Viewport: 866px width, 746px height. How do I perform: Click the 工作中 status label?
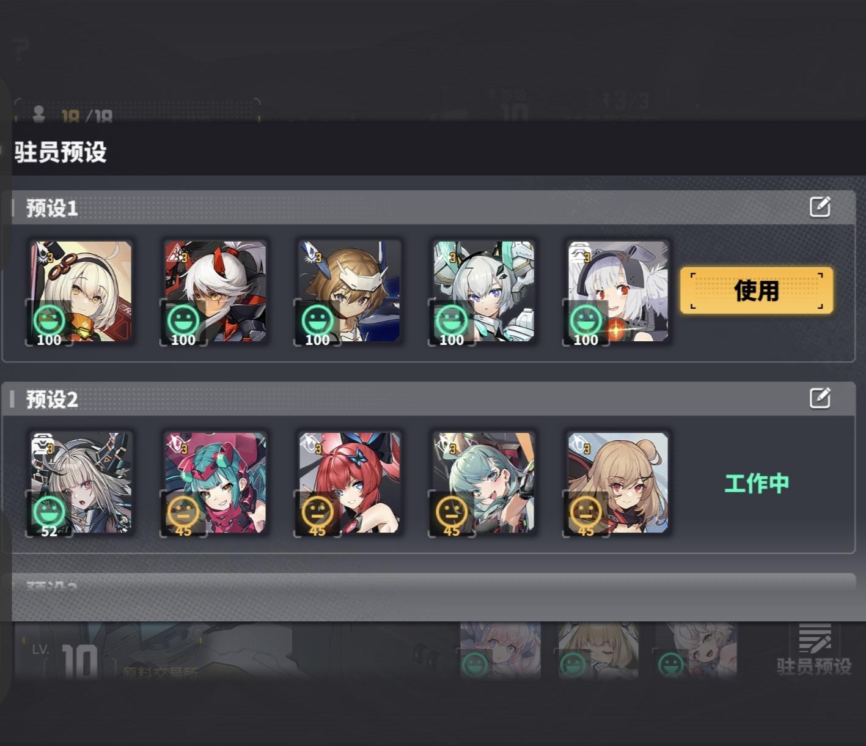point(757,484)
